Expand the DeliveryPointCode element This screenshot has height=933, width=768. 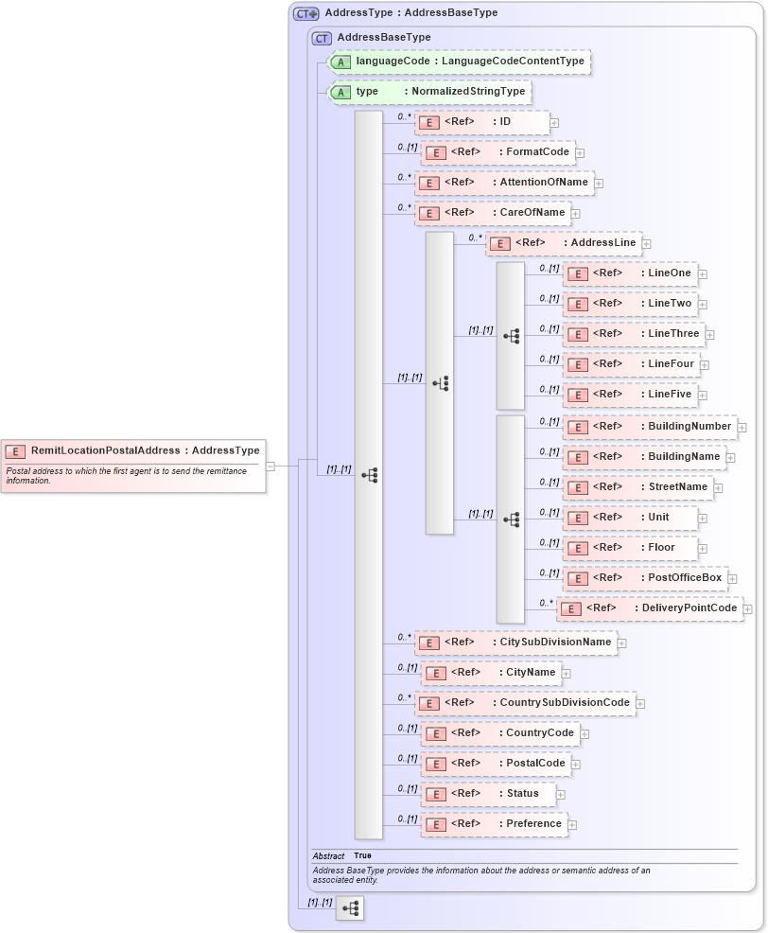pos(747,608)
